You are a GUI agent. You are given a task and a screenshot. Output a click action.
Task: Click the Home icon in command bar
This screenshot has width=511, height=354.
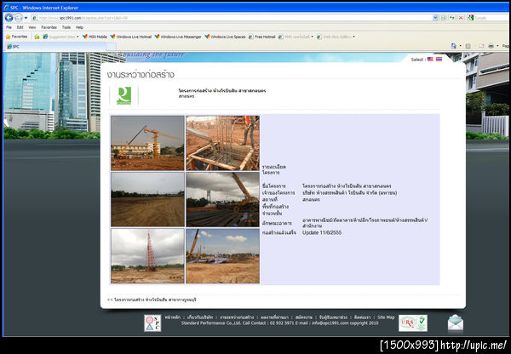454,46
